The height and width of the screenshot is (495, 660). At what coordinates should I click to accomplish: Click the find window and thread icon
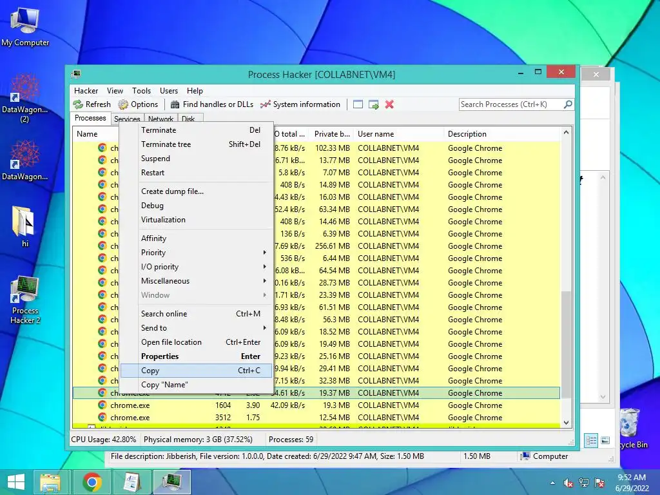[x=374, y=104]
